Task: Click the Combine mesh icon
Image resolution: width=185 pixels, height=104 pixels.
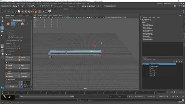Action: click(x=7, y=57)
